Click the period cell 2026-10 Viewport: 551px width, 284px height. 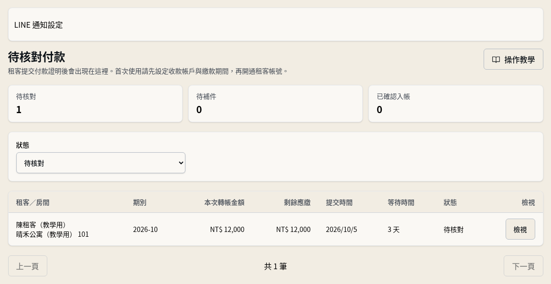coord(145,230)
